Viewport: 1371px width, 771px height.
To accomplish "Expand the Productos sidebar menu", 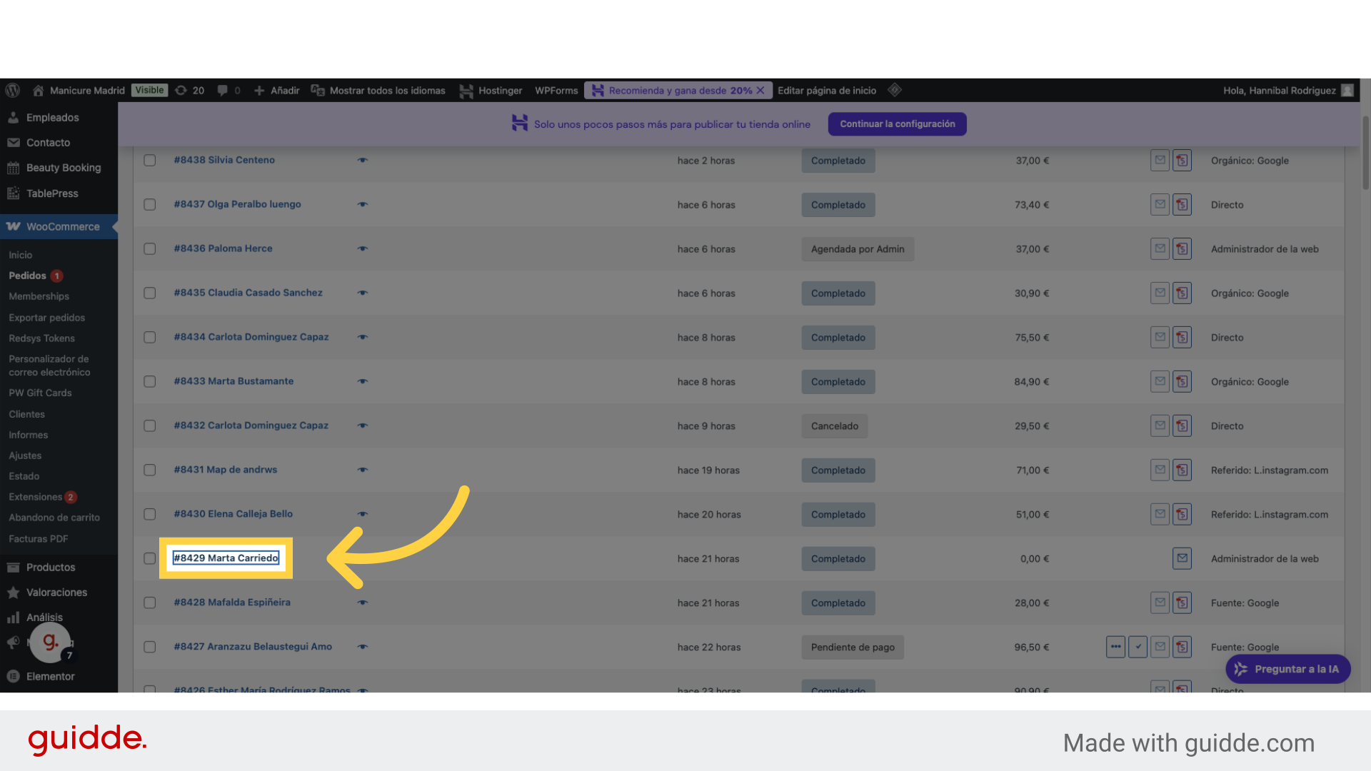I will click(50, 568).
